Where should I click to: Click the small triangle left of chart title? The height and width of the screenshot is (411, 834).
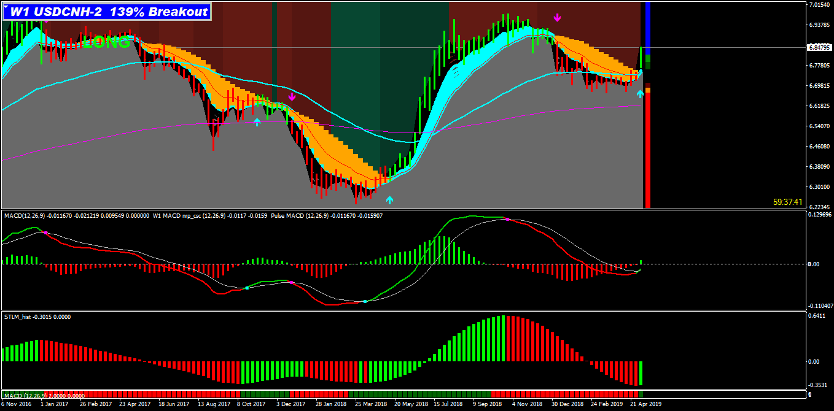[x=6, y=6]
